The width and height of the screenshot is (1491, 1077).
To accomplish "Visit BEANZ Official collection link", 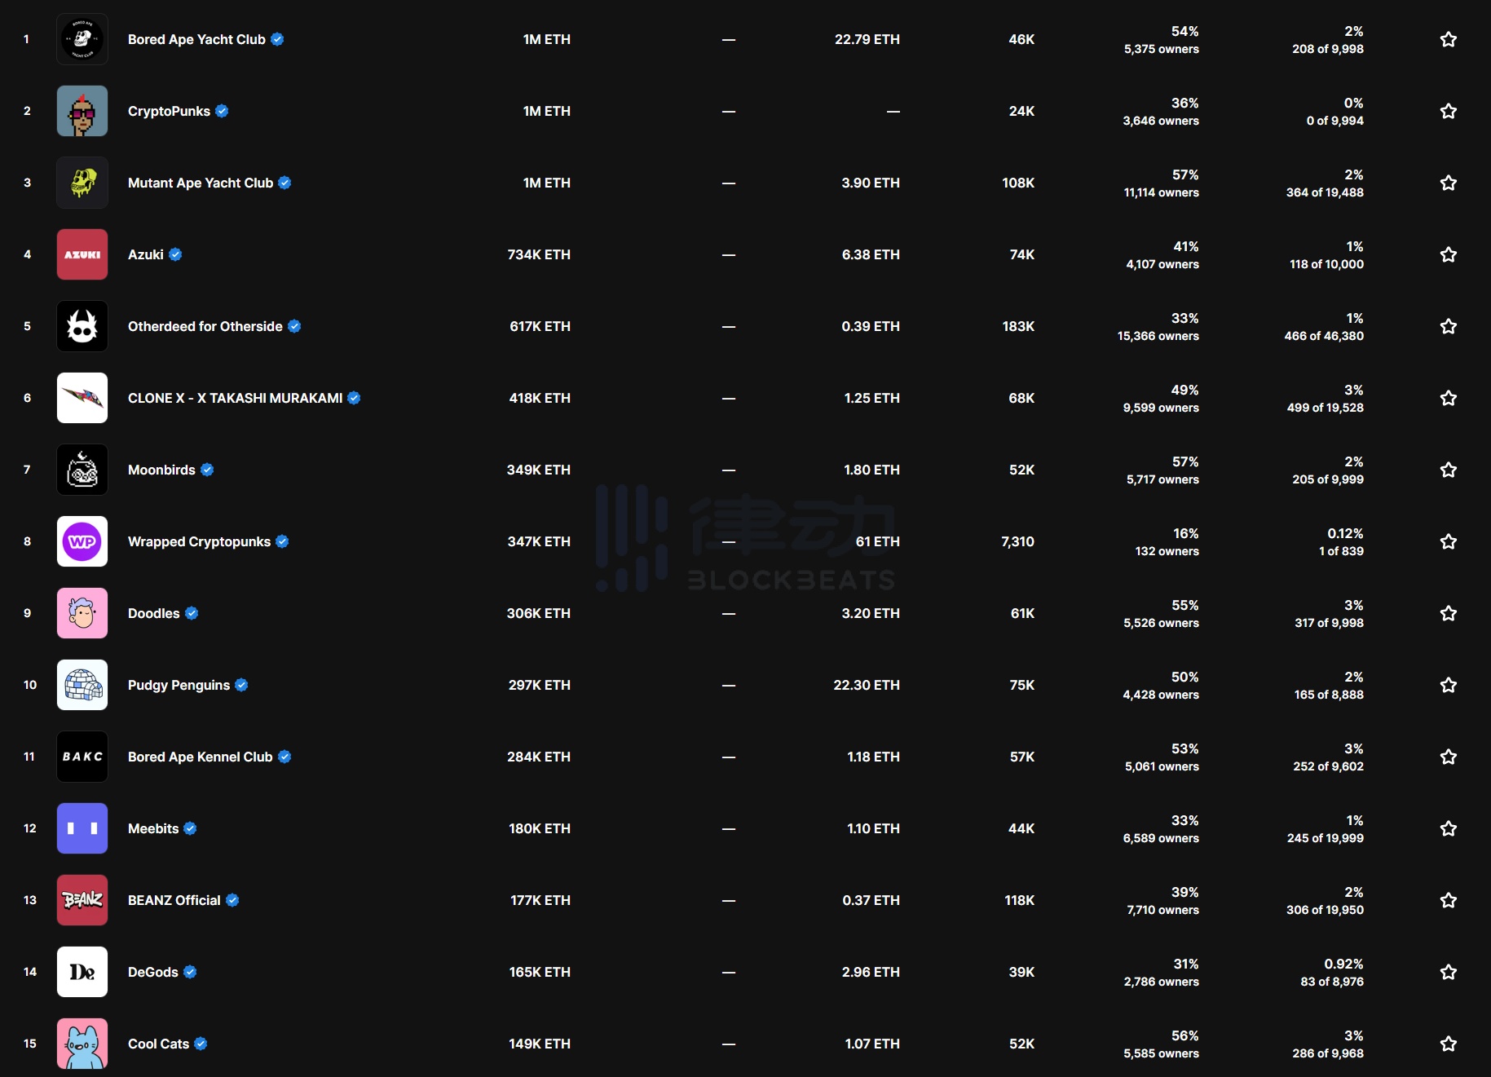I will click(174, 900).
